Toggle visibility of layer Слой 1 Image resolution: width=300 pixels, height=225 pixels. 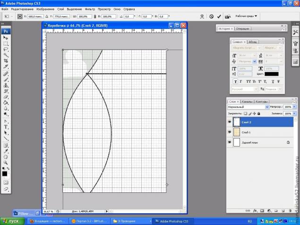click(230, 132)
